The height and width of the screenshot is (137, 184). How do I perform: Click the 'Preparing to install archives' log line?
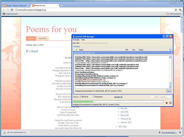click(86, 74)
